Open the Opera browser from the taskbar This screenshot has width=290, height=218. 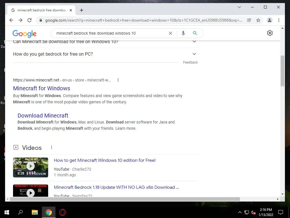tap(63, 212)
